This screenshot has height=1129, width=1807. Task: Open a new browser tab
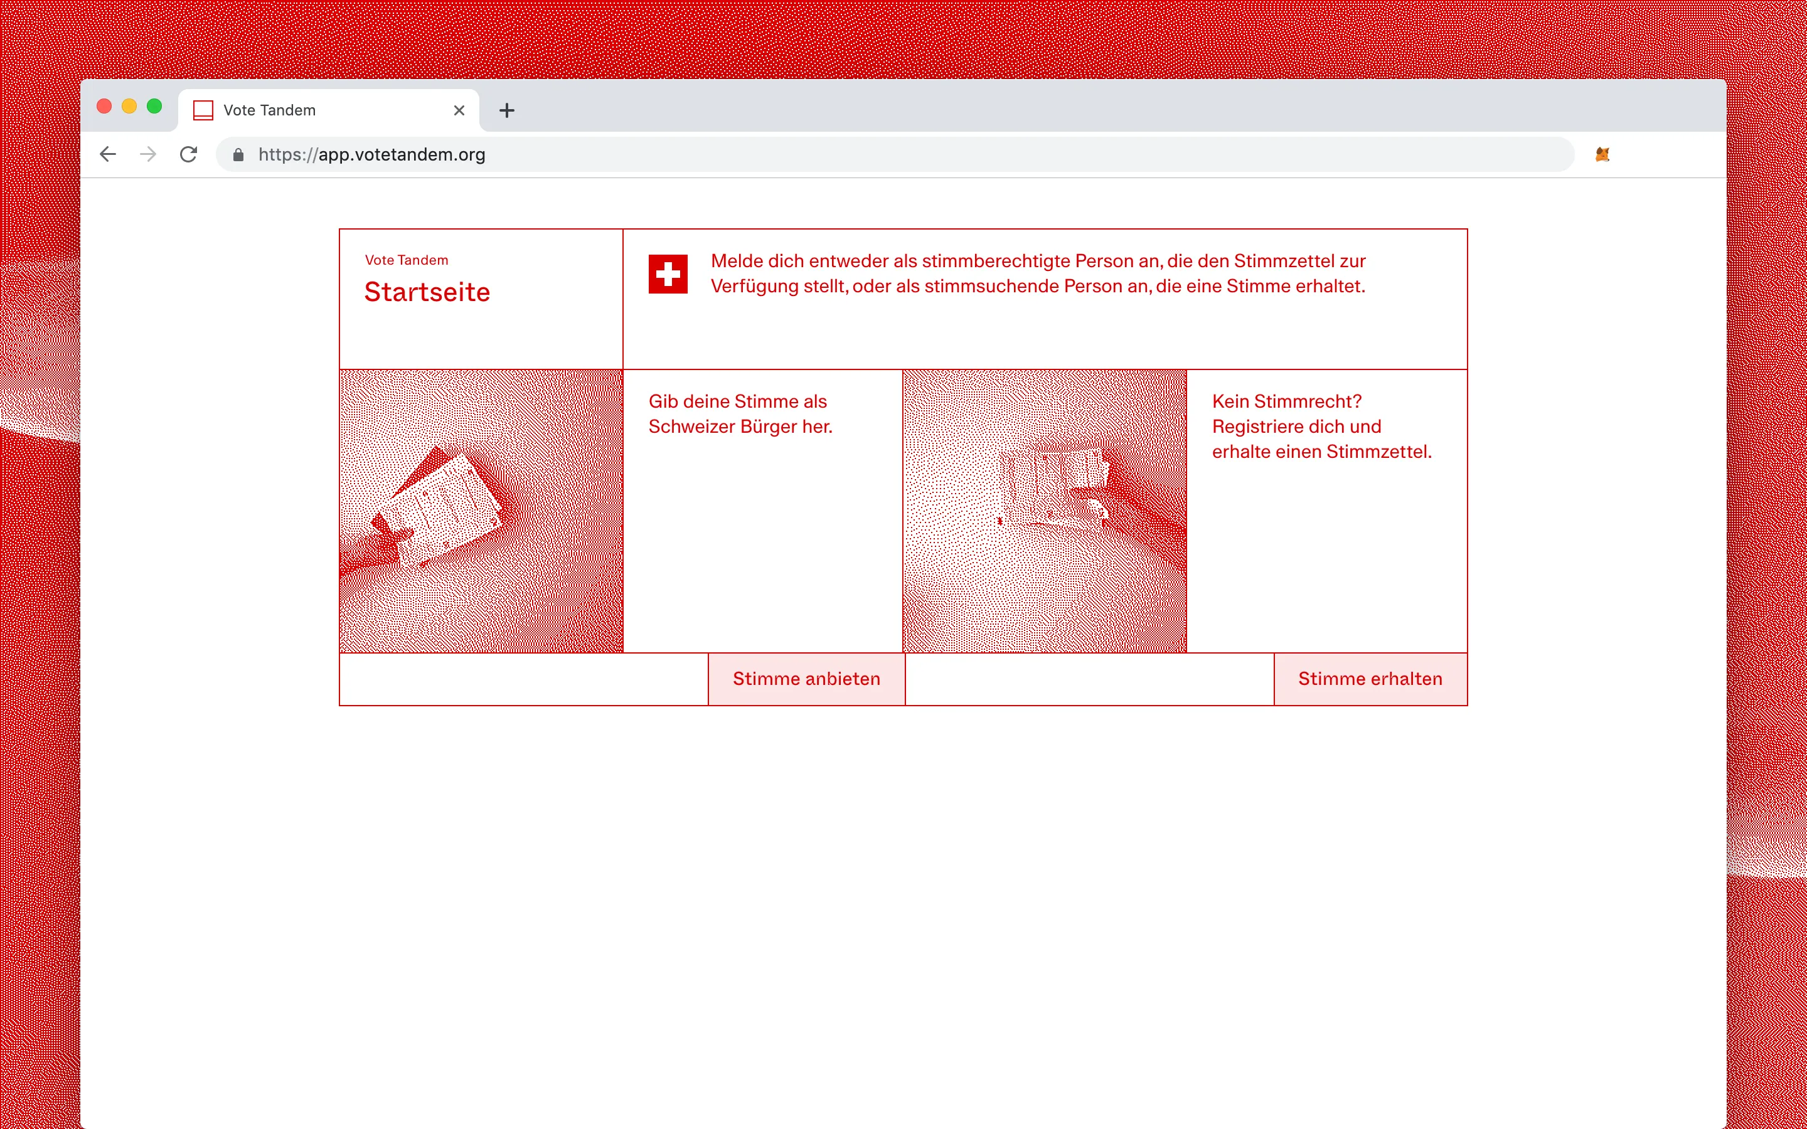coord(507,110)
